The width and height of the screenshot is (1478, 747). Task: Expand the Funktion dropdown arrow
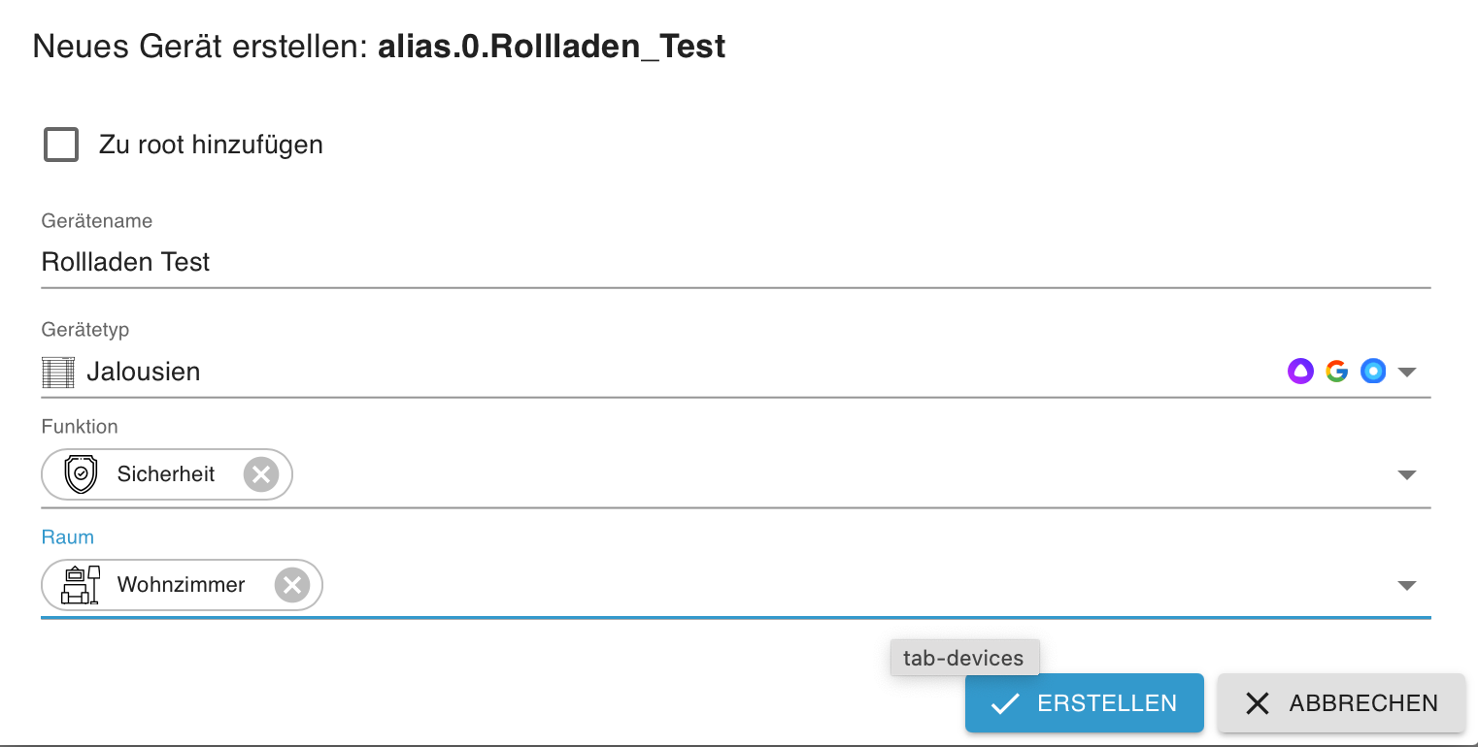(x=1407, y=475)
